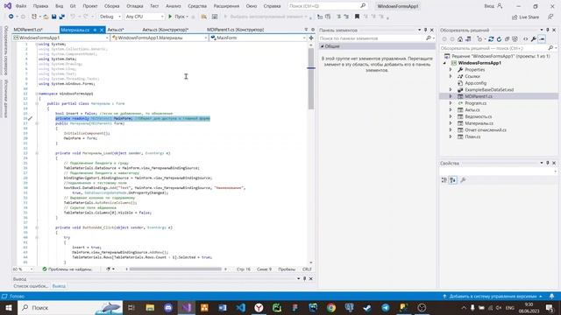The image size is (561, 315).
Task: Open the Debug configuration dropdown
Action: click(x=110, y=17)
